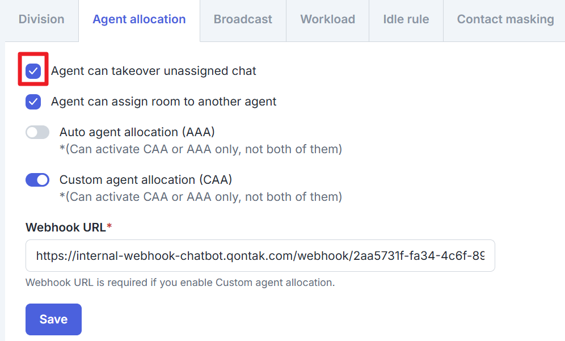Uncheck Agent can takeover unassigned chat checkbox

33,71
